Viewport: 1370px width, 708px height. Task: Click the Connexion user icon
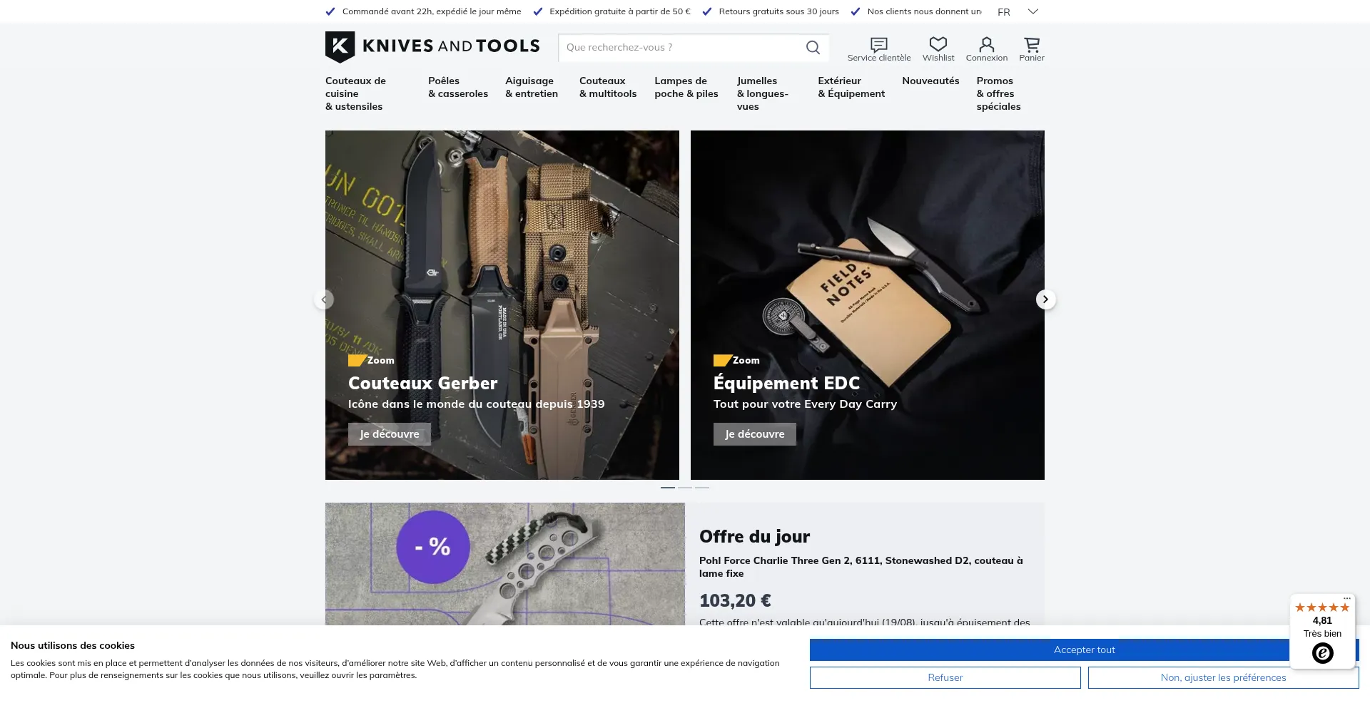coord(987,45)
